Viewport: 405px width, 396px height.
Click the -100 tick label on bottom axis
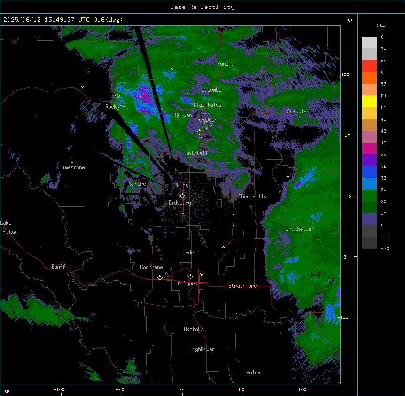59,389
